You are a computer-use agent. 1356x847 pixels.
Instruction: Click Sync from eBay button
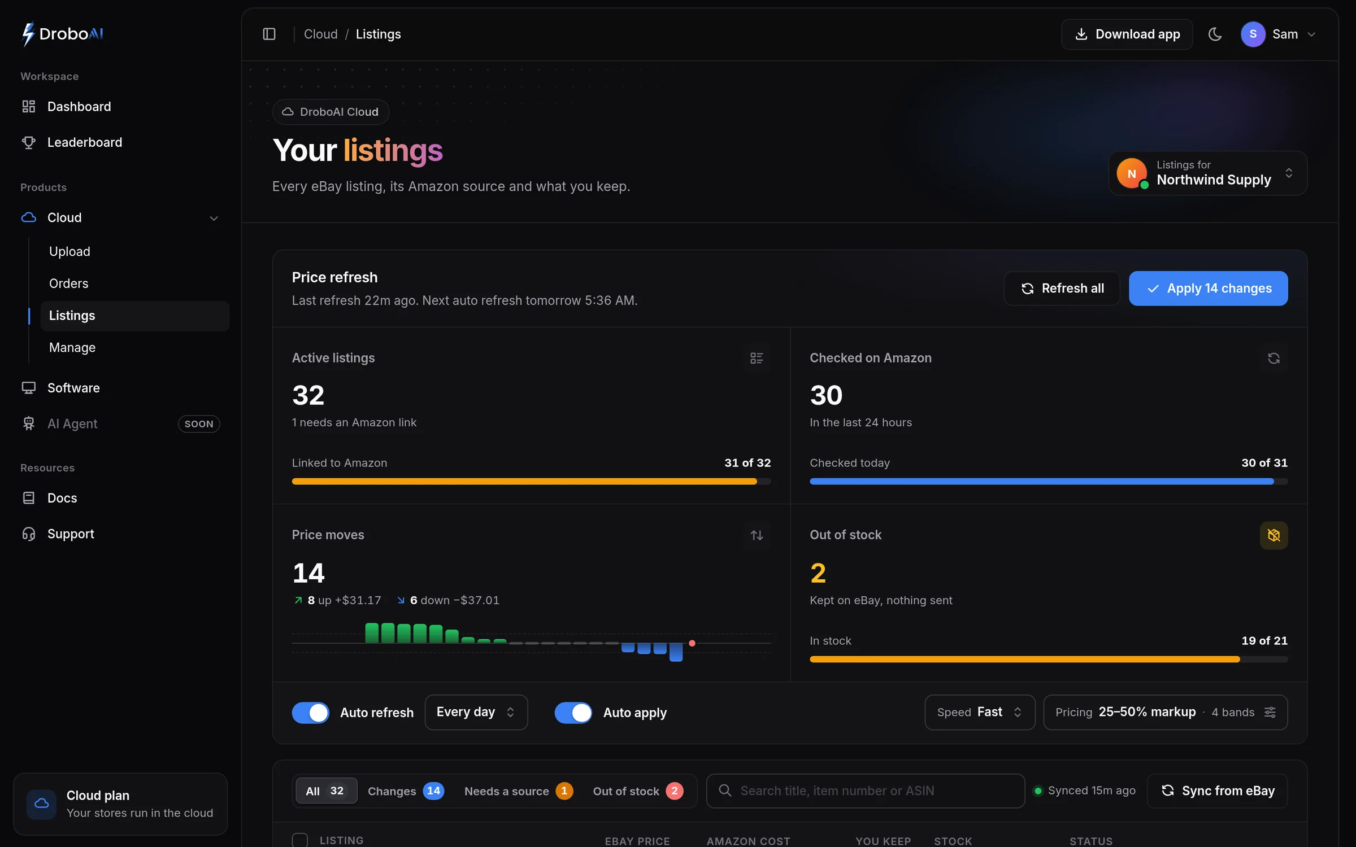tap(1217, 791)
